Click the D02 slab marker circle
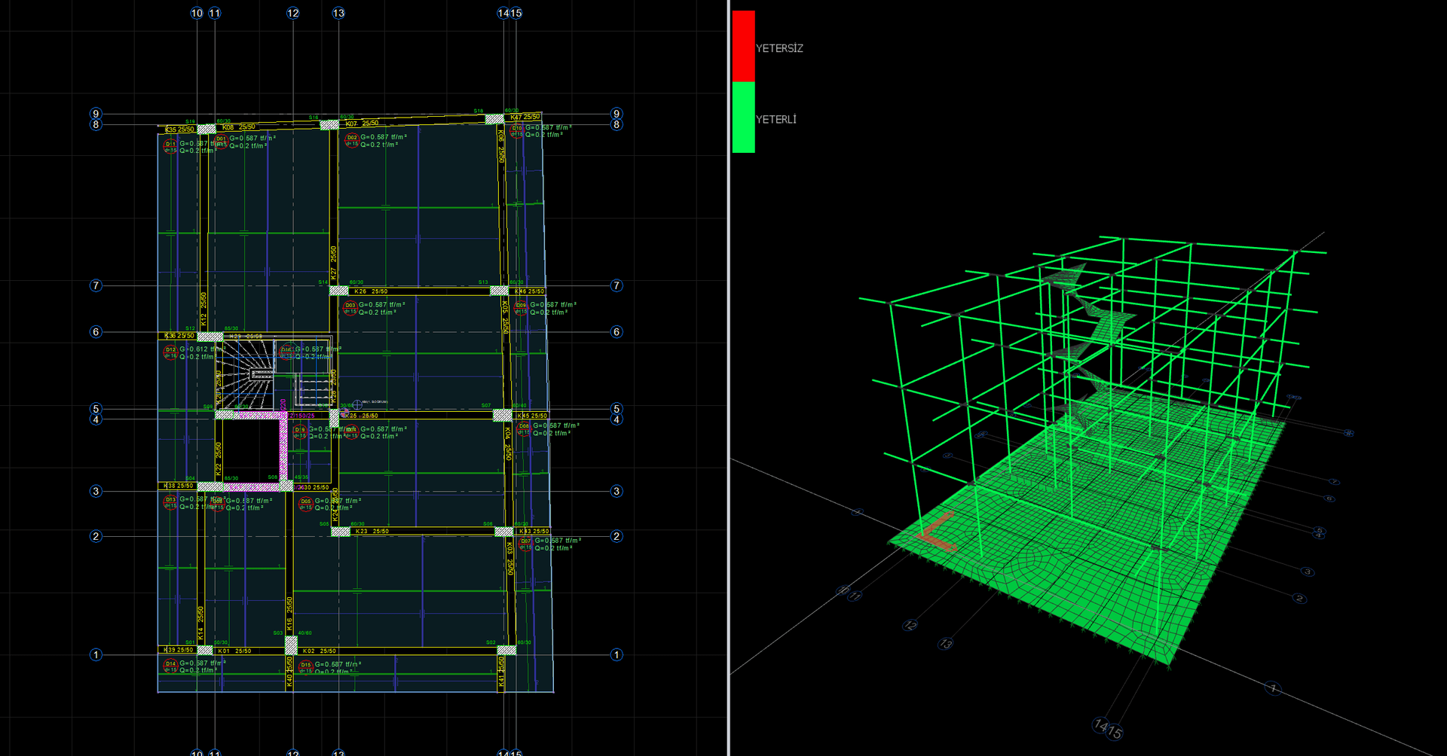The height and width of the screenshot is (756, 1447). (x=351, y=140)
